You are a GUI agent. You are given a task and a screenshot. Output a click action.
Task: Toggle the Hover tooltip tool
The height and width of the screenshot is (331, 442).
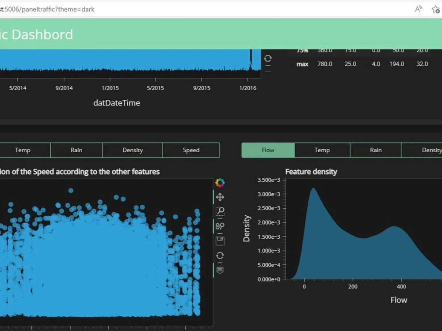point(220,270)
